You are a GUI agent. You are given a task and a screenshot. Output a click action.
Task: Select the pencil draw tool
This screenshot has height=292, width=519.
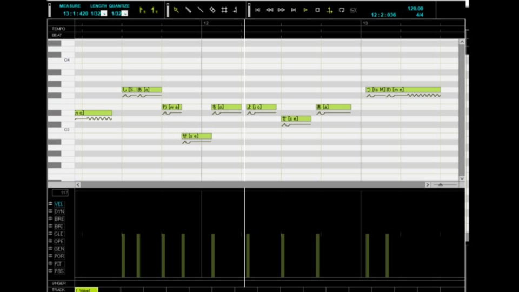tap(188, 10)
